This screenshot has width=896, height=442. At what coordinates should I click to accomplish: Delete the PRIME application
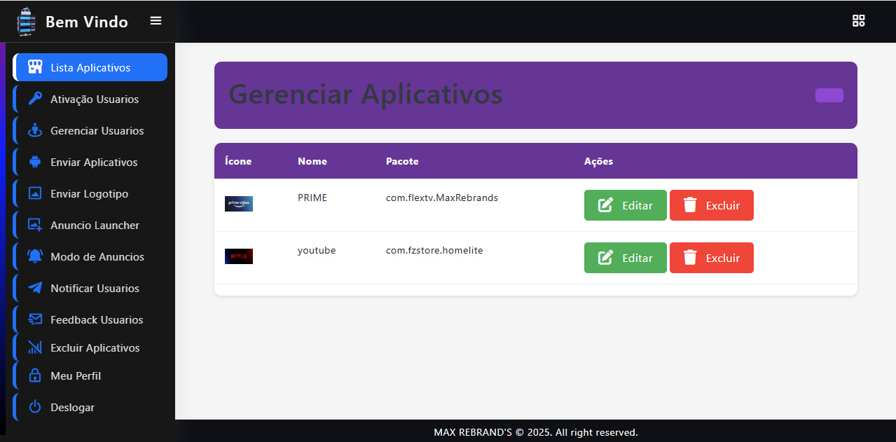click(711, 205)
